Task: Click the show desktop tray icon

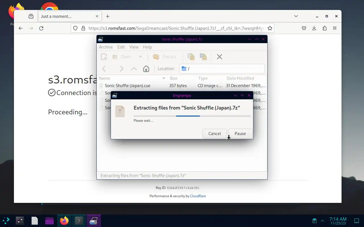Action: pyautogui.click(x=357, y=220)
